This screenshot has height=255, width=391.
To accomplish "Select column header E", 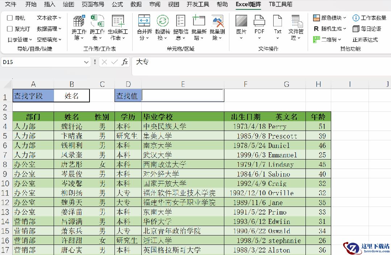I will (x=183, y=84).
